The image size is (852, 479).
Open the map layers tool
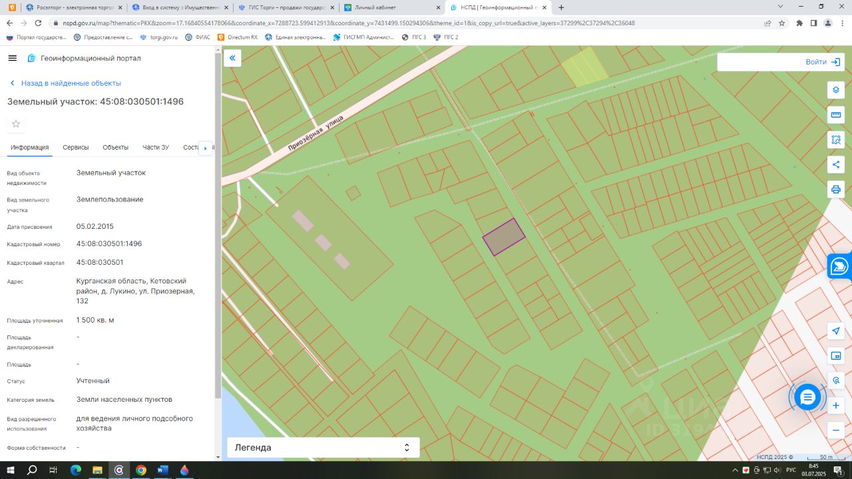pos(836,90)
